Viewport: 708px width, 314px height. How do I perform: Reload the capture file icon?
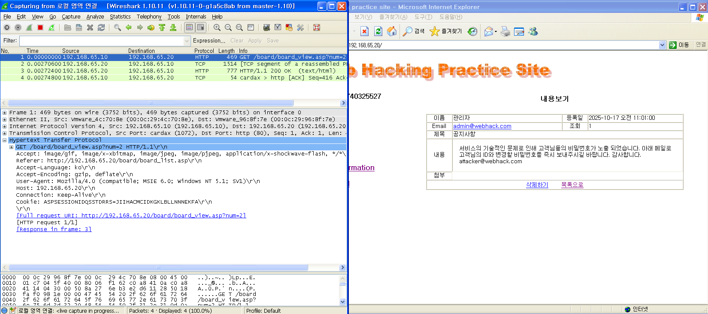[101, 27]
